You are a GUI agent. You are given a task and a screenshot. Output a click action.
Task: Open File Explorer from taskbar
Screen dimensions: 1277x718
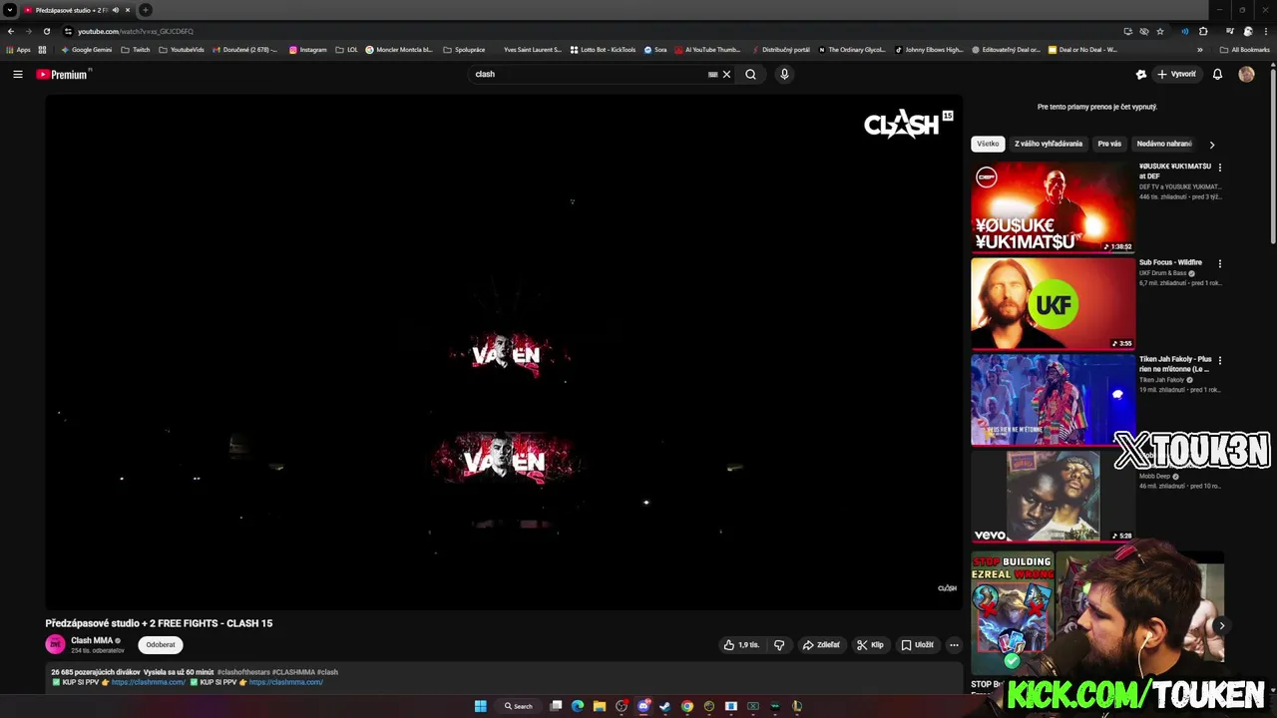coord(600,706)
